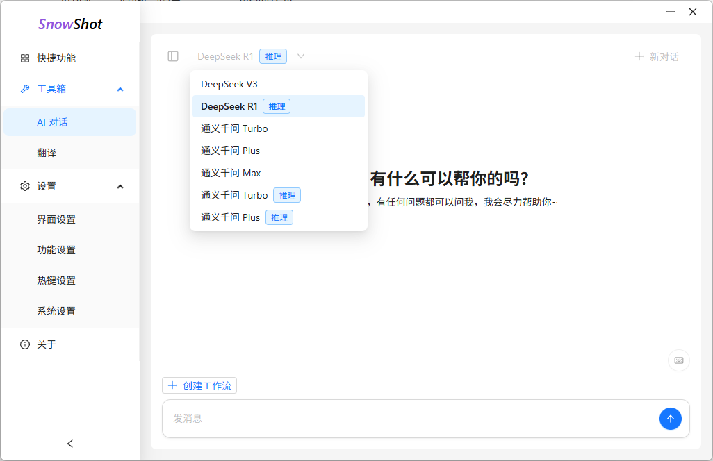Collapse the sidebar with the left arrow
This screenshot has height=461, width=713.
69,444
